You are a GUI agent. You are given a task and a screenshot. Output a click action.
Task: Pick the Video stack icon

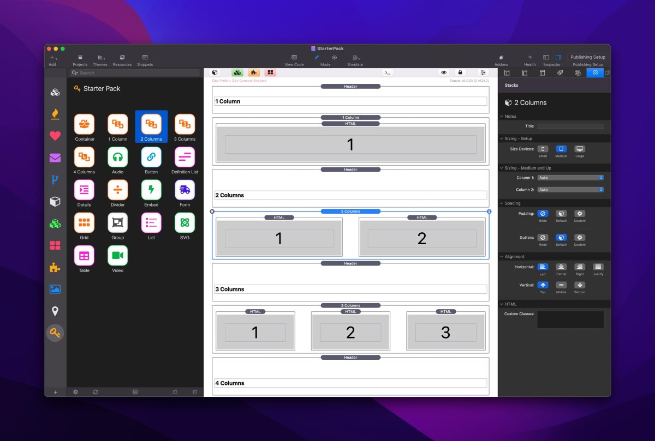click(118, 255)
